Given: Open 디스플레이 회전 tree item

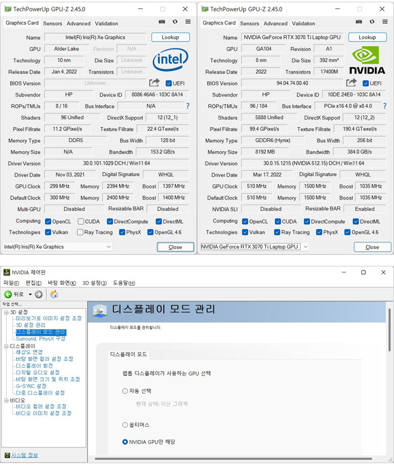Looking at the screenshot, I should tap(34, 365).
